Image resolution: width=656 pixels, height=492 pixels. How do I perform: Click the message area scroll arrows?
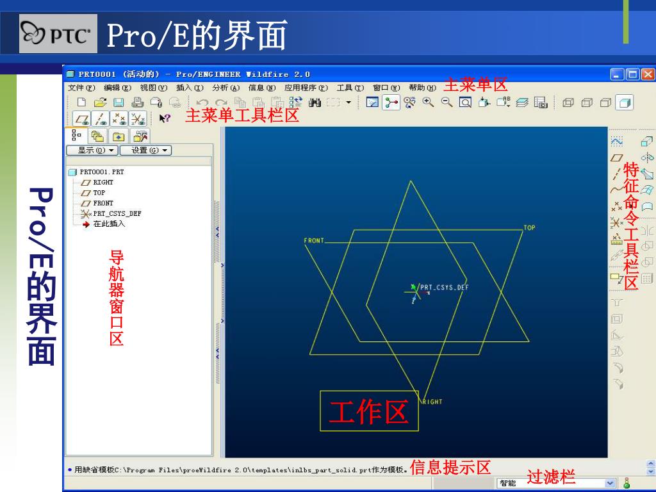[651, 467]
